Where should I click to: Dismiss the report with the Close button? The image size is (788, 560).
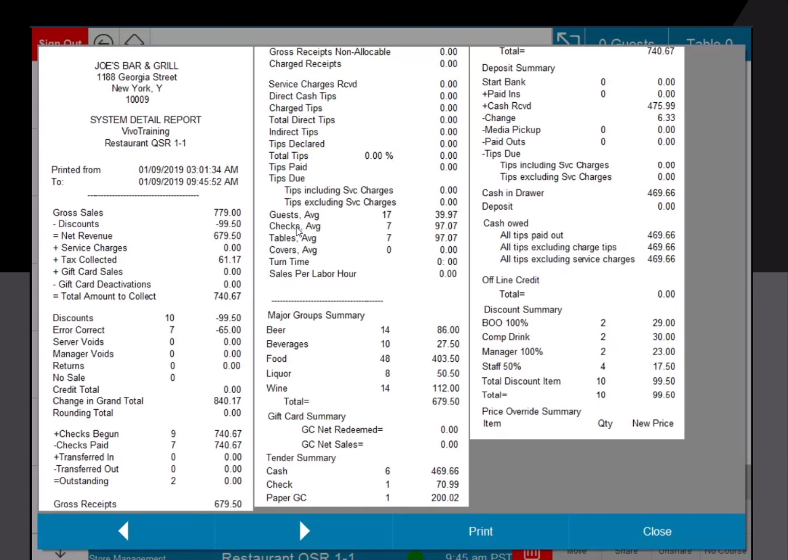point(657,532)
